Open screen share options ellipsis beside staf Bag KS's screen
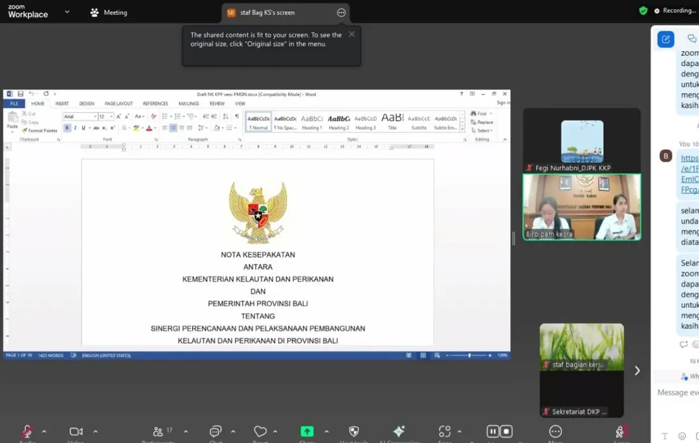The image size is (699, 443). (341, 12)
